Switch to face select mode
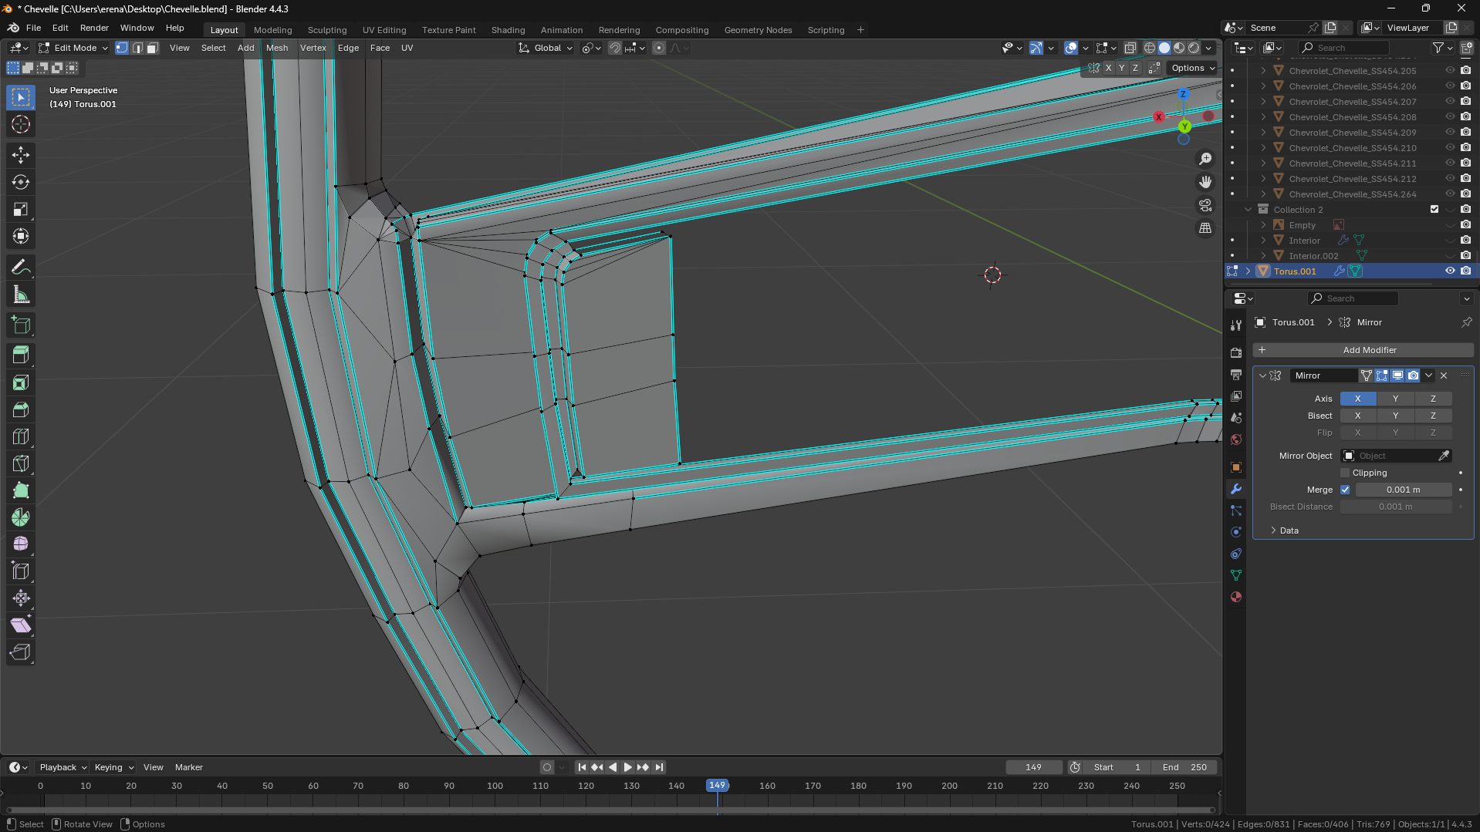The image size is (1480, 832). click(x=153, y=48)
